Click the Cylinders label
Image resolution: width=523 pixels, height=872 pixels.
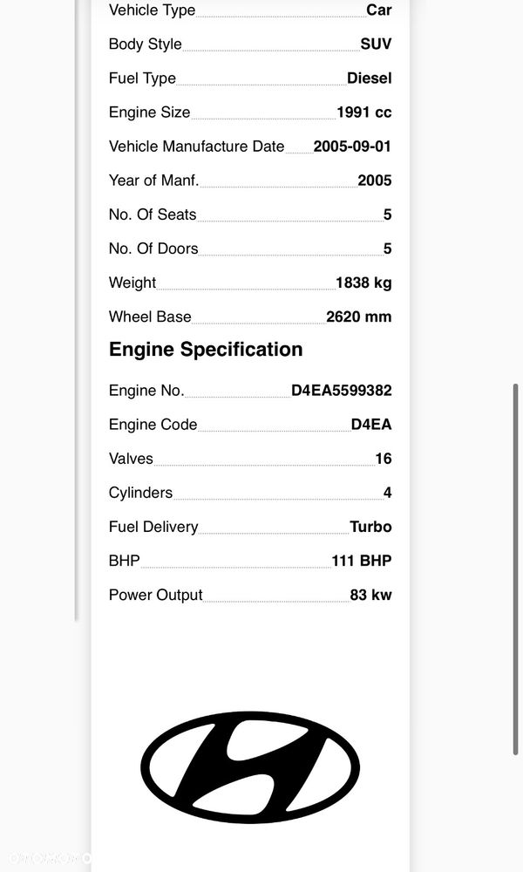(140, 493)
